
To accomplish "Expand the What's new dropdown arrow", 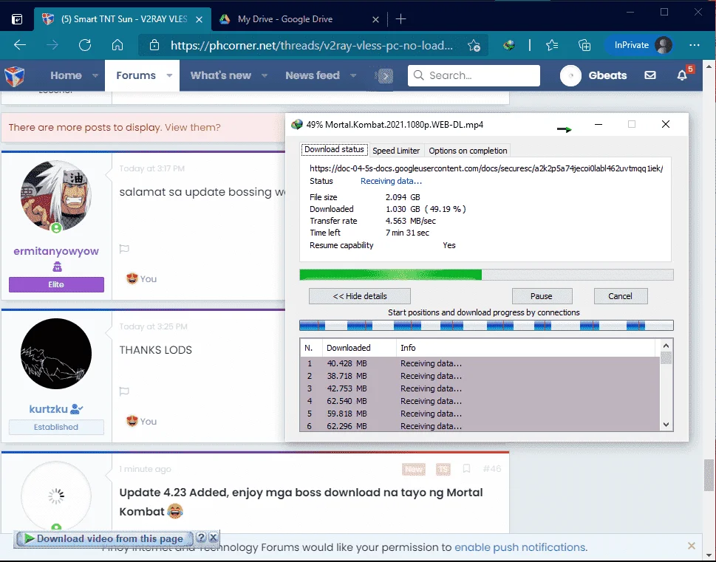I will pos(264,75).
